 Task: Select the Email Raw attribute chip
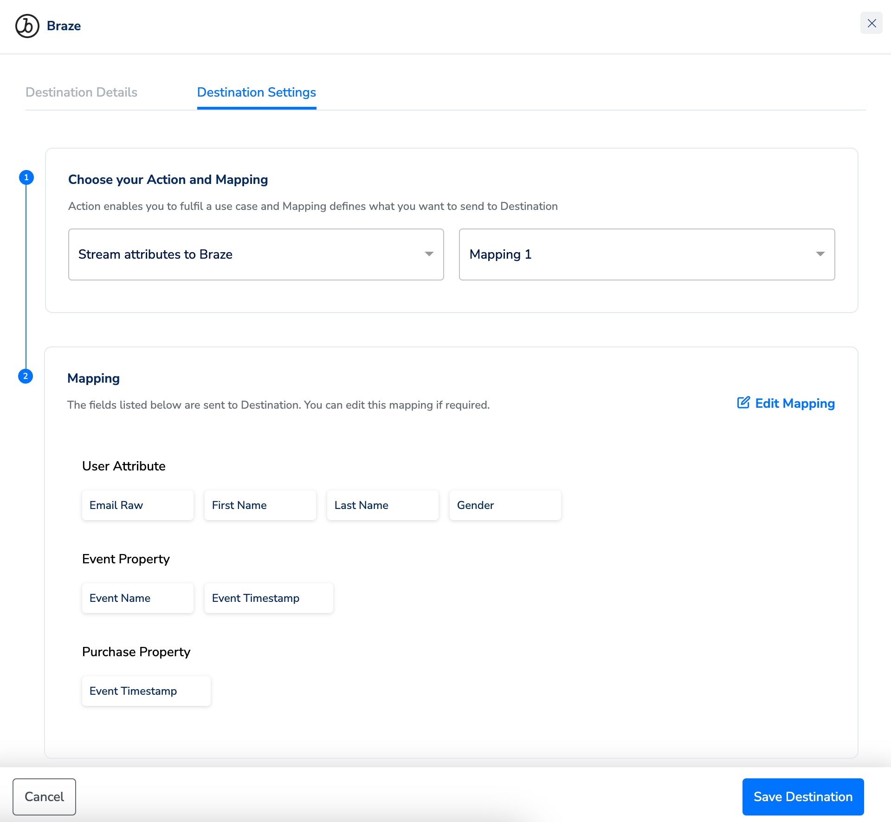click(137, 505)
